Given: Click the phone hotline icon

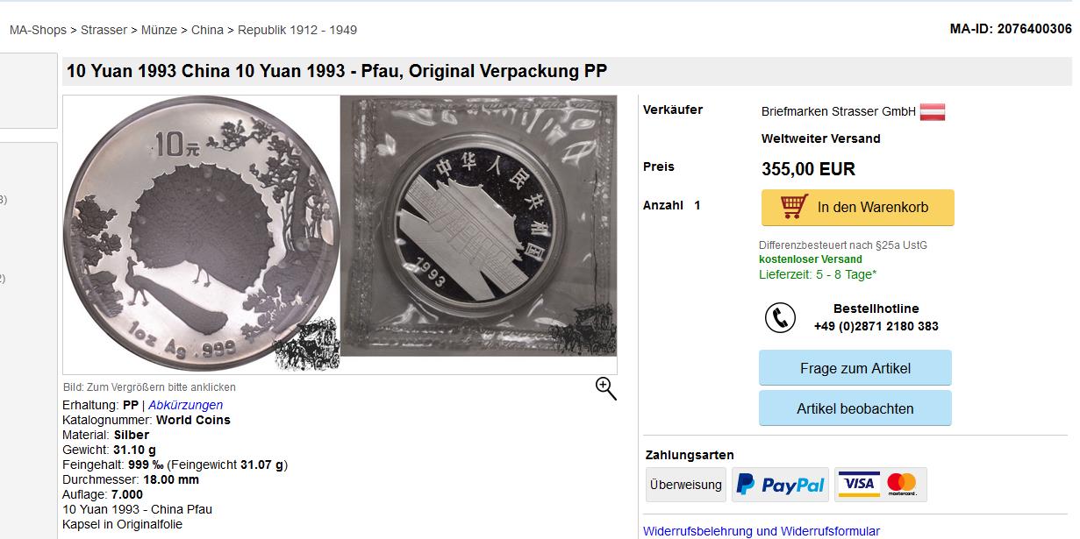Looking at the screenshot, I should point(780,317).
